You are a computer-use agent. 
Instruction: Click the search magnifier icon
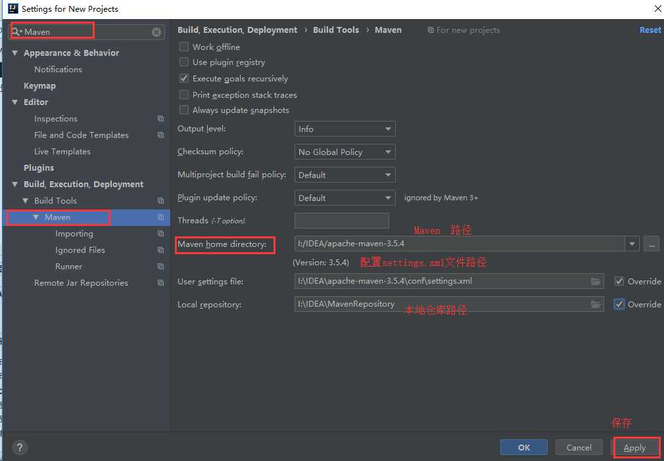pos(16,32)
